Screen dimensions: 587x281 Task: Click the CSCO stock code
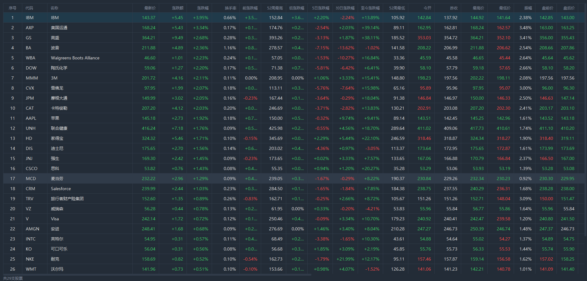pyautogui.click(x=31, y=168)
